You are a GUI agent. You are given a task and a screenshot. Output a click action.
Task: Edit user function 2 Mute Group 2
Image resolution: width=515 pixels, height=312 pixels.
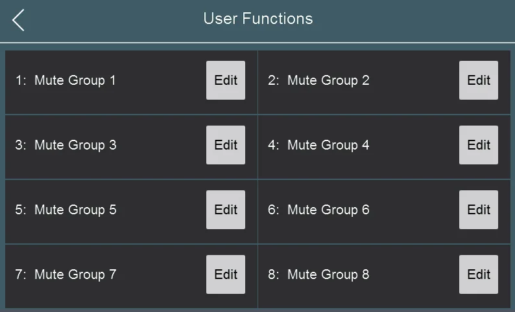pos(479,80)
